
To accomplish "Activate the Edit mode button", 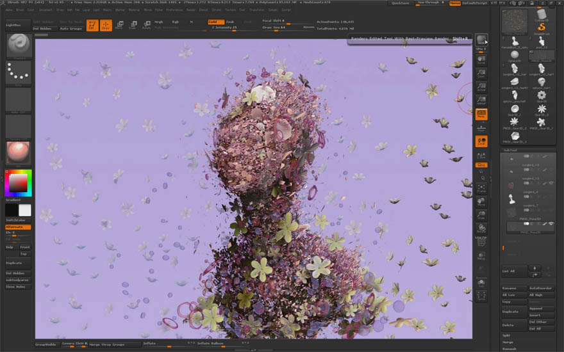I will tap(92, 25).
